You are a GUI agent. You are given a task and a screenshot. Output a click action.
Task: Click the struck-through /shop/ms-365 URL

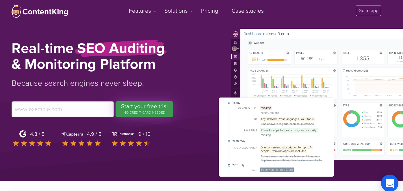pyautogui.click(x=270, y=113)
